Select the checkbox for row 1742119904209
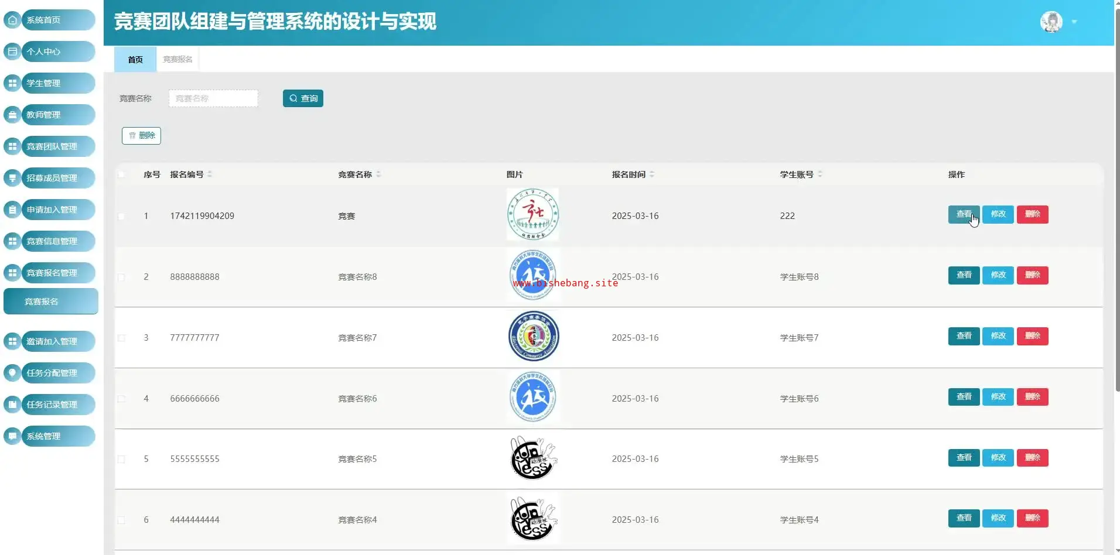 point(121,216)
